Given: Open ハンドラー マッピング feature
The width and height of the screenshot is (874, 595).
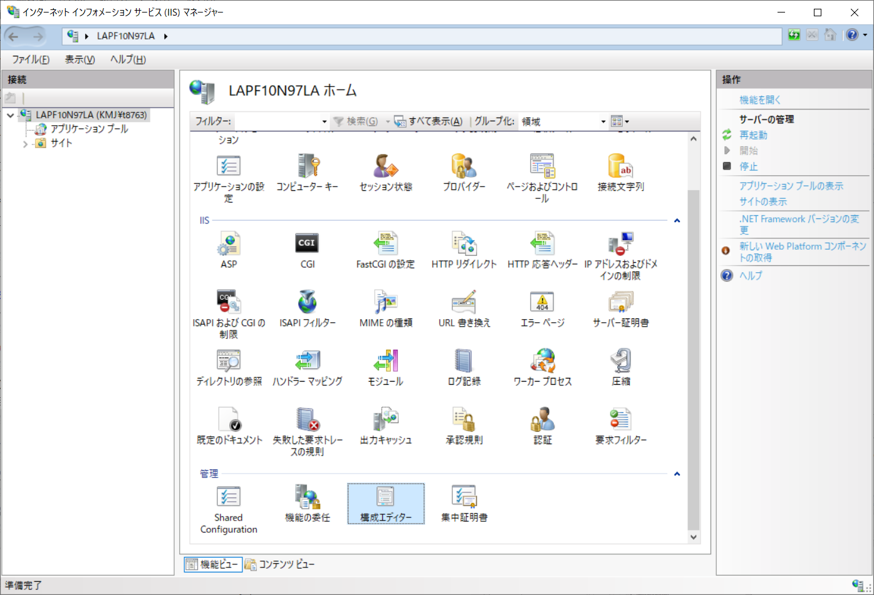Looking at the screenshot, I should (307, 368).
